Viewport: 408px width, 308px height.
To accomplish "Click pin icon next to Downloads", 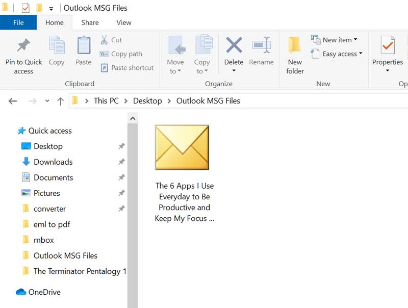I will tap(121, 162).
